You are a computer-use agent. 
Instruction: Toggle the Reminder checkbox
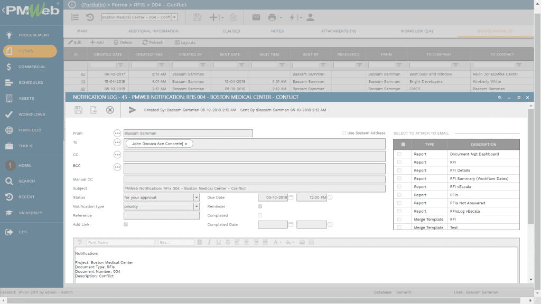tap(260, 206)
